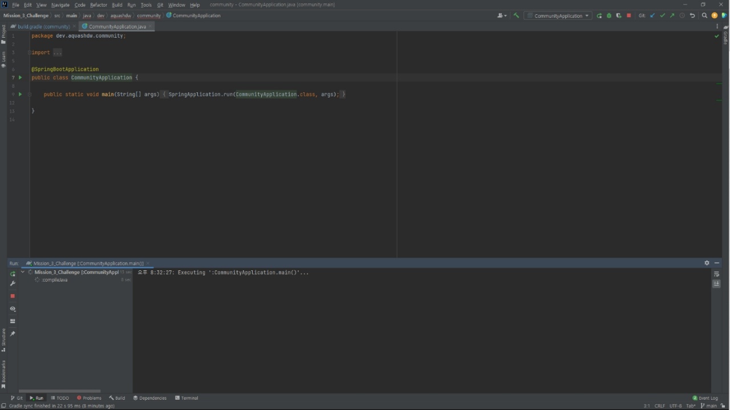Click Rerun icon in the Run panel
Screen dimensions: 730x410
pyautogui.click(x=13, y=274)
